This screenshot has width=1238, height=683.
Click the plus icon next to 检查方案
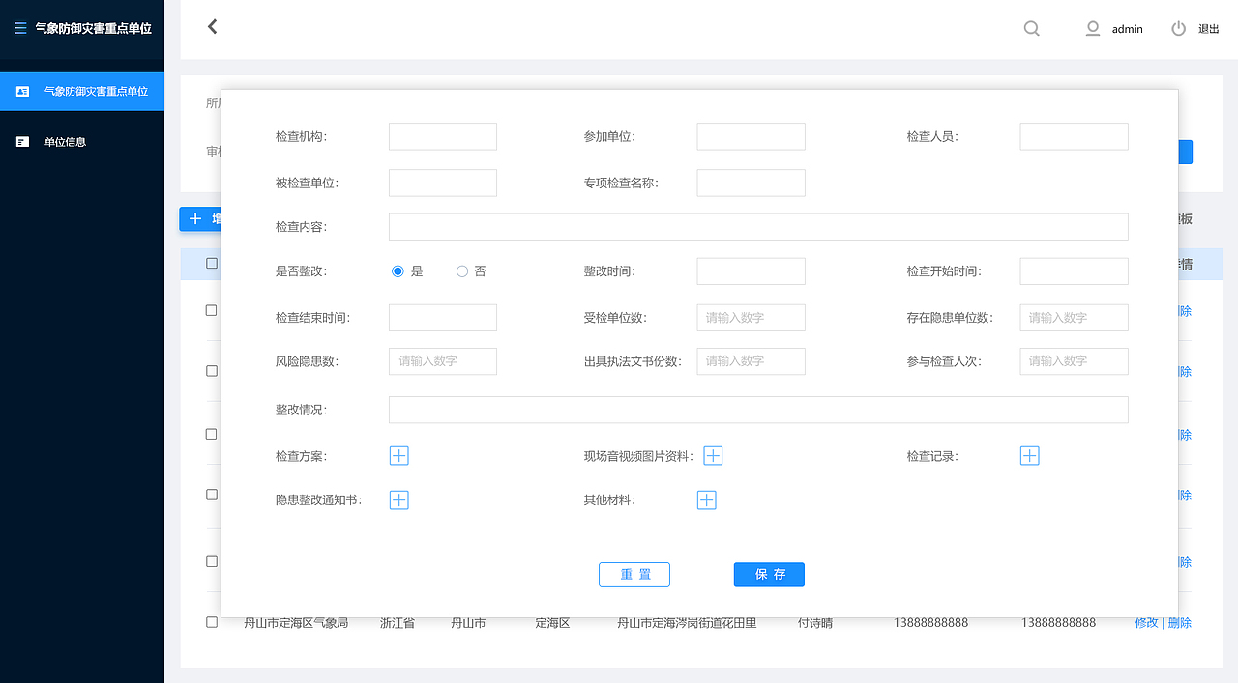(398, 455)
